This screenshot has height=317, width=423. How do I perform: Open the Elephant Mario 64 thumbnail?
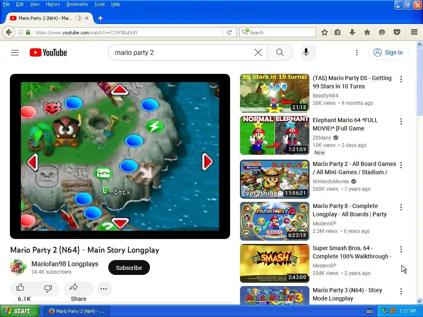point(275,135)
